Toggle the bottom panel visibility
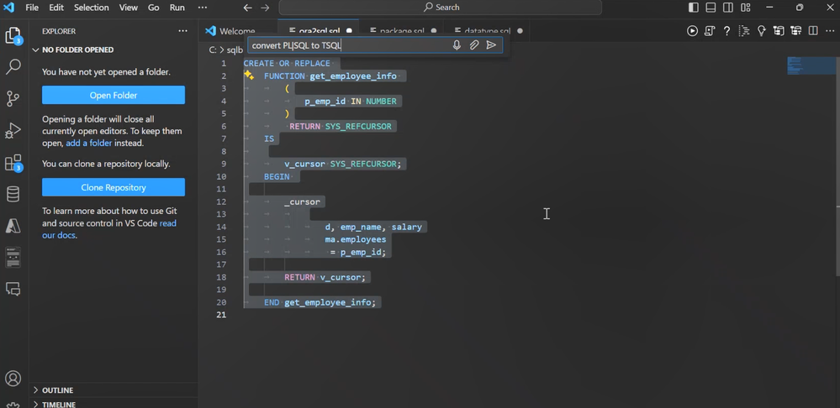 pyautogui.click(x=711, y=8)
